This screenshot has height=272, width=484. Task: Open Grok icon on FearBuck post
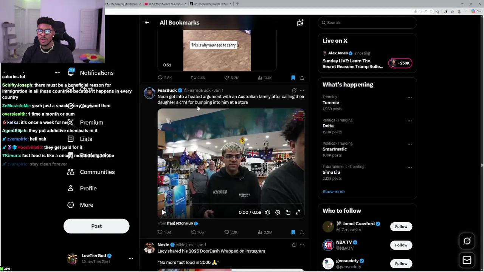tap(294, 90)
